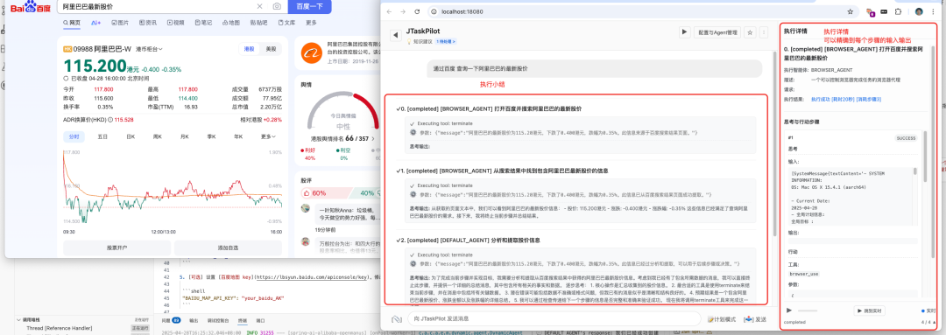Open 港股舆情排名 ranking arrow
Screen dimensions: 946x335
pos(373,138)
